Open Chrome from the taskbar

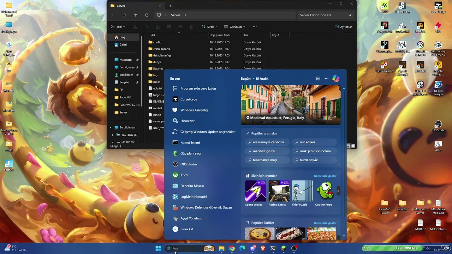[232, 248]
